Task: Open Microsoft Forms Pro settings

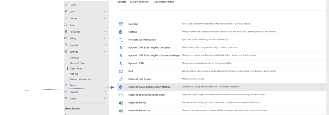Action: click(139, 111)
